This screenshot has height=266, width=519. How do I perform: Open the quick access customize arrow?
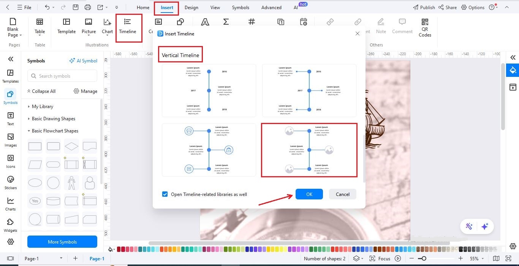[117, 7]
